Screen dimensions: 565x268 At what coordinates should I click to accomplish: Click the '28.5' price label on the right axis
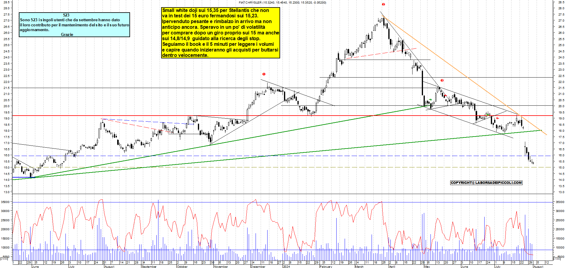tap(561, 2)
